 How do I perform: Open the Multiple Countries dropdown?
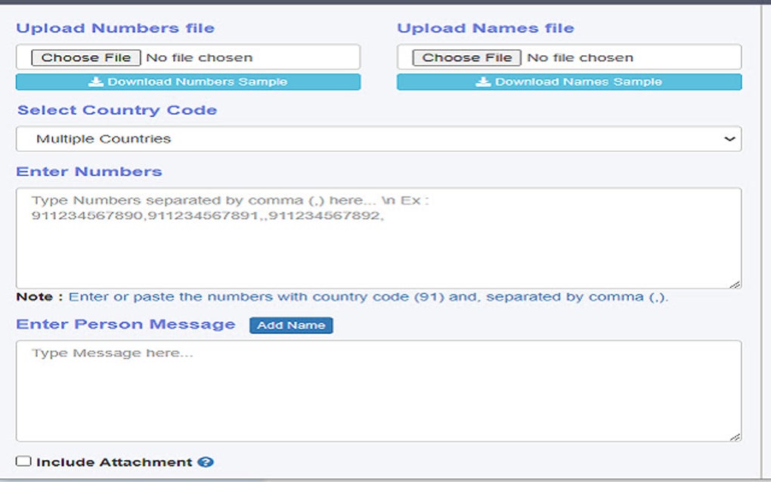(378, 138)
